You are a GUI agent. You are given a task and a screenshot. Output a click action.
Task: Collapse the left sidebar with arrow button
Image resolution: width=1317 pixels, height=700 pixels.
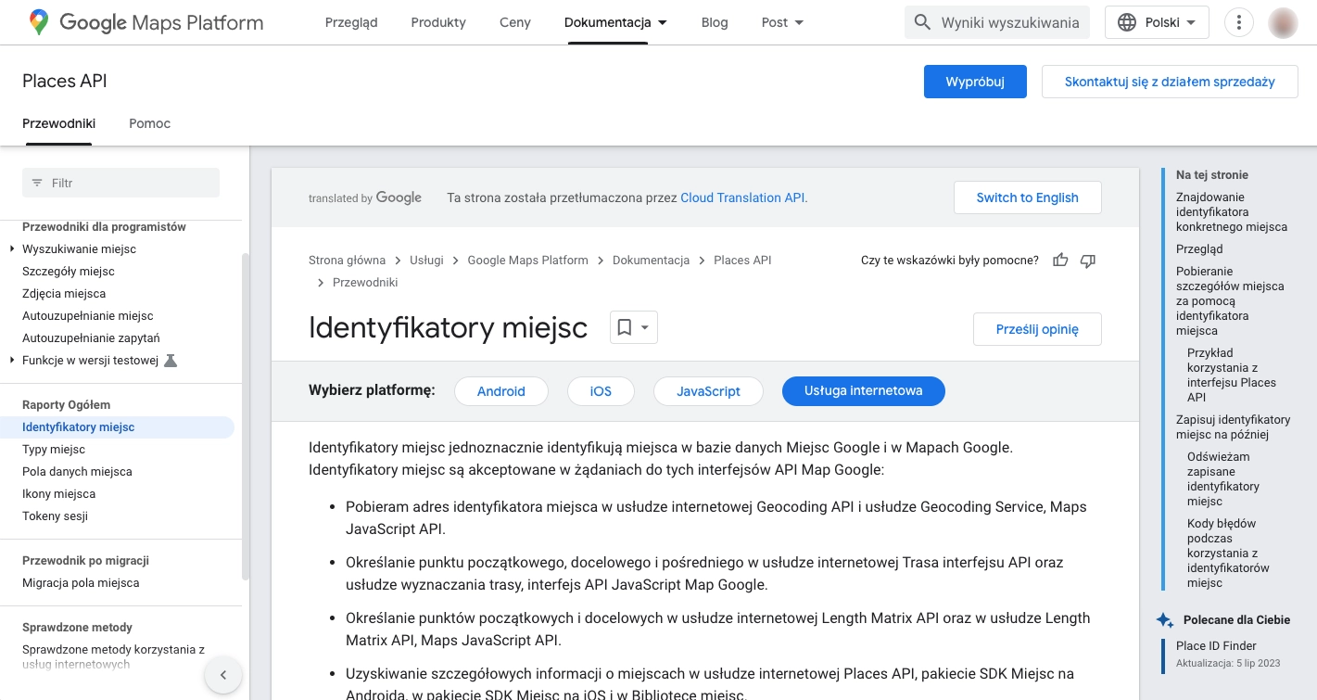click(223, 675)
